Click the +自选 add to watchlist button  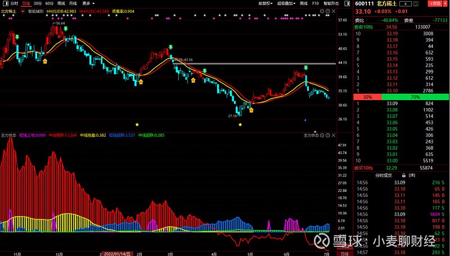tap(435, 3)
